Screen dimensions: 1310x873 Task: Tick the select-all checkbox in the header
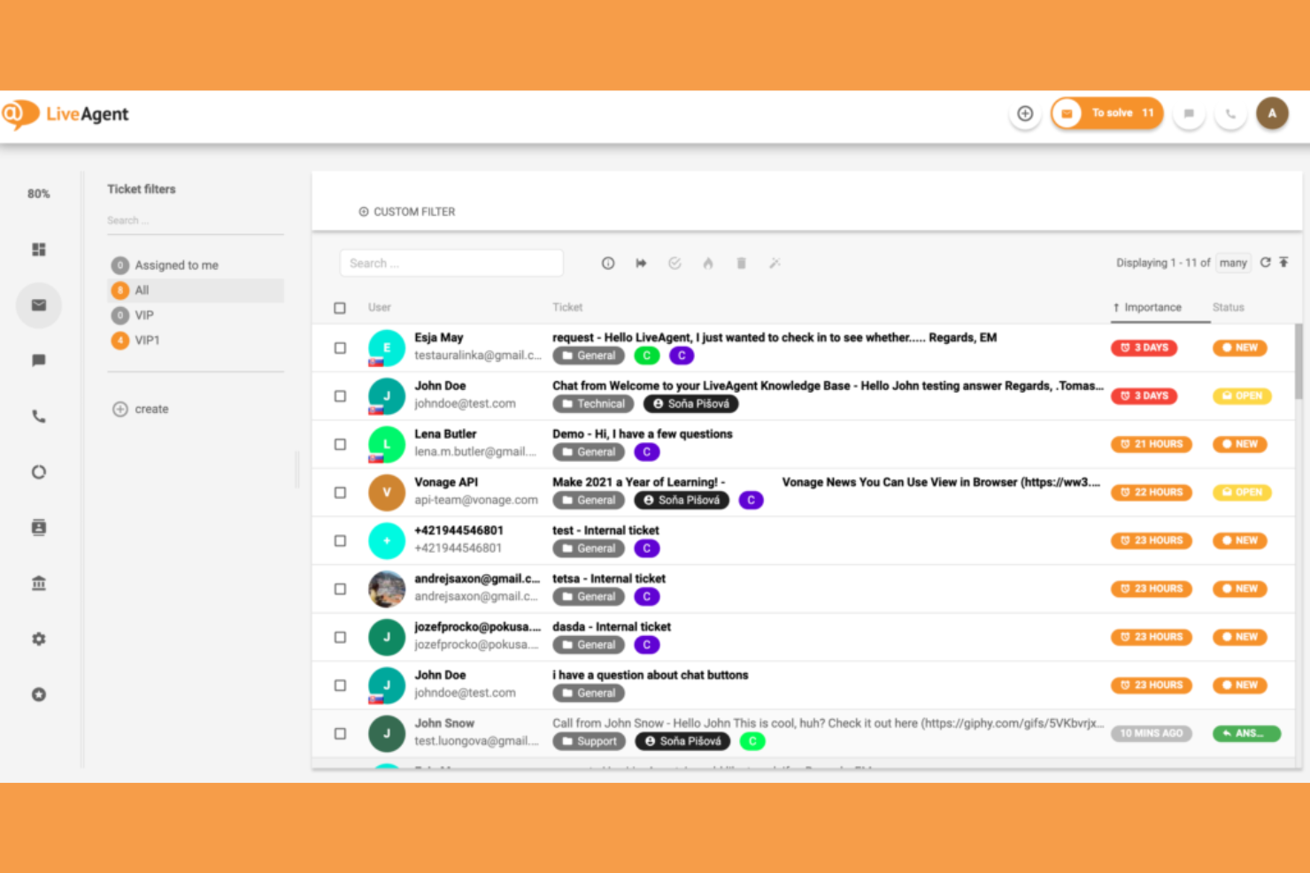pos(340,308)
